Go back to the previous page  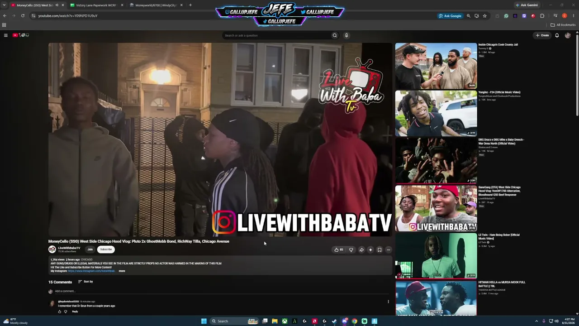tap(5, 16)
